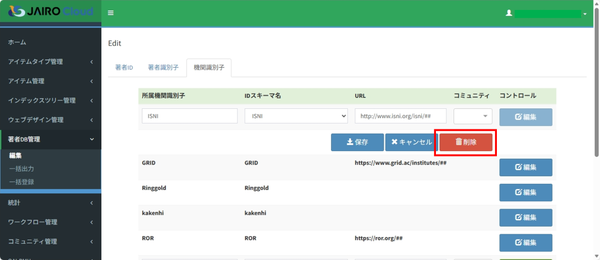Edit the Ringgold row
Viewport: 600px width, 260px height.
coord(525,192)
